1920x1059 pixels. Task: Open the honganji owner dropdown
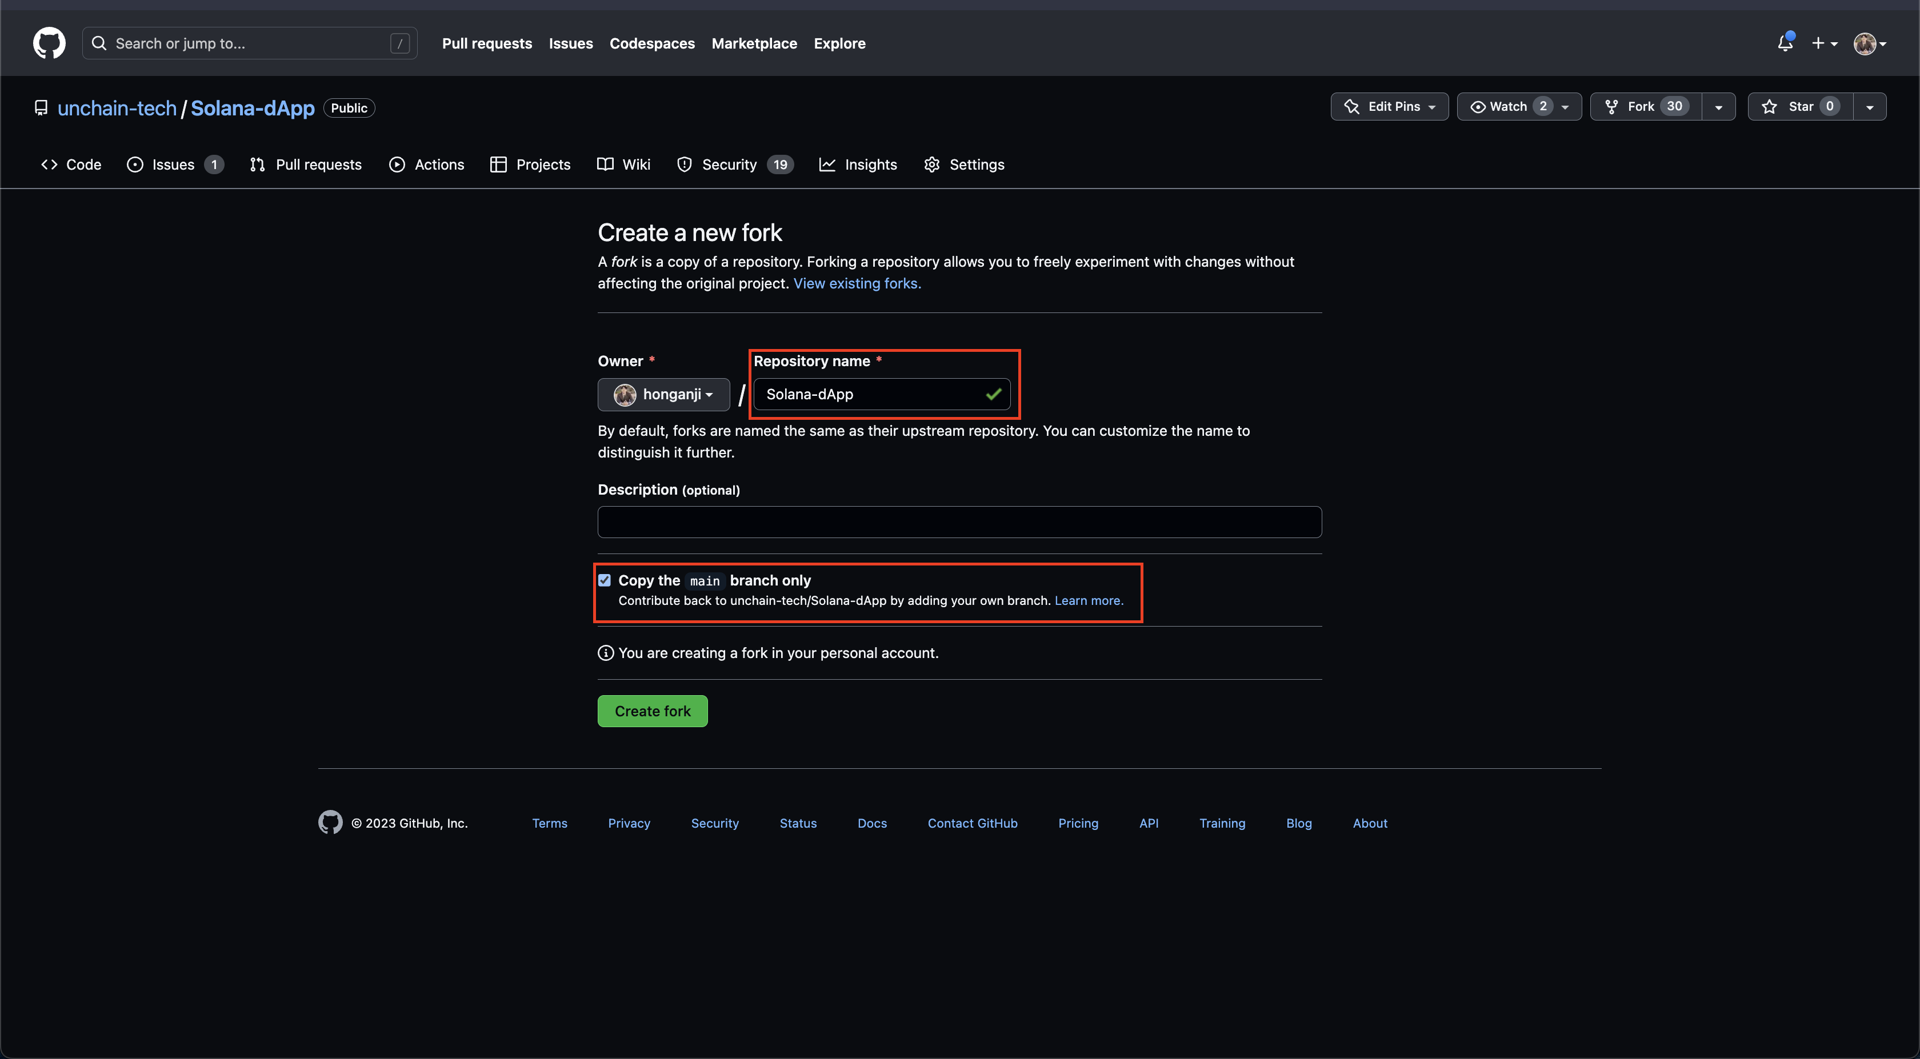point(663,394)
